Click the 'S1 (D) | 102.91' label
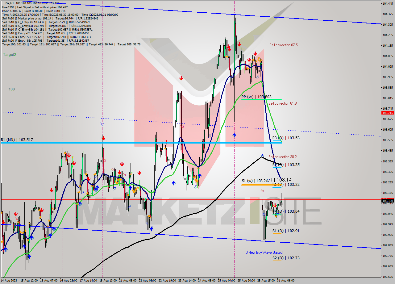The image size is (395, 284). click(x=286, y=231)
